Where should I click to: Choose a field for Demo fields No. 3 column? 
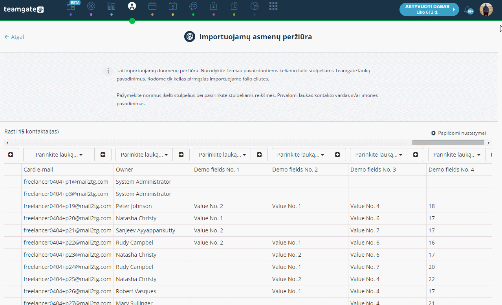tap(379, 155)
